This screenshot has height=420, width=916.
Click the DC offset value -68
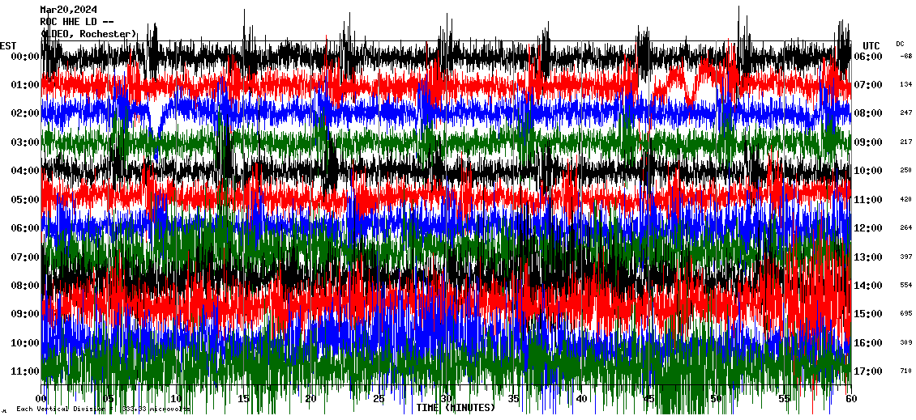tap(905, 56)
